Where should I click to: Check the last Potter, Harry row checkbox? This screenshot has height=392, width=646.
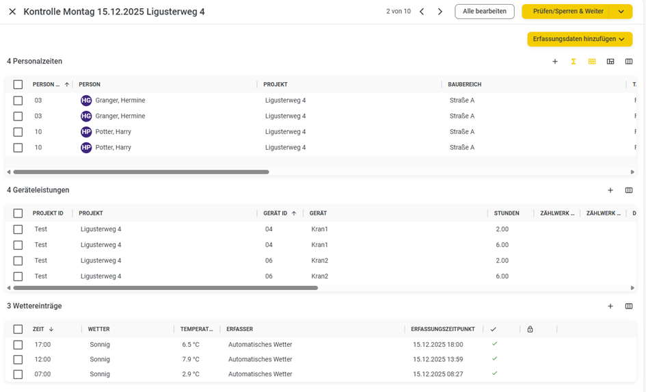(x=18, y=148)
